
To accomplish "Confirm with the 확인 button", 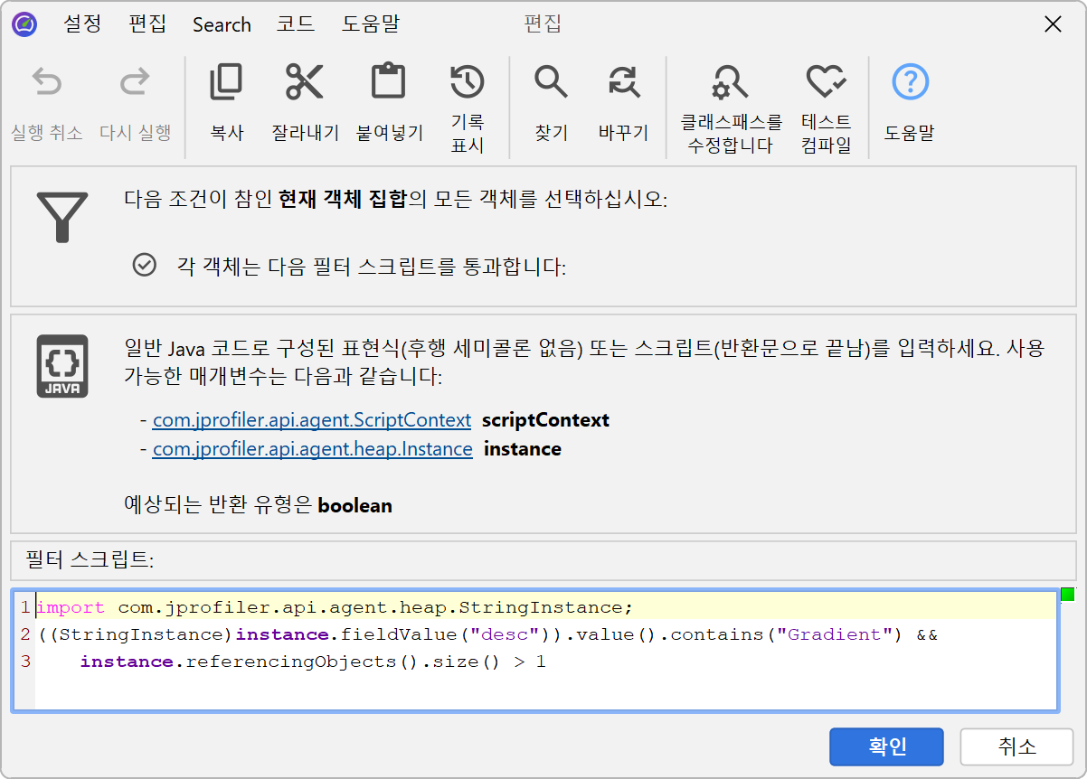I will 886,747.
